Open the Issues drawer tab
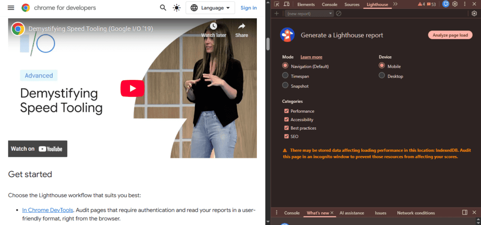Viewport: 481px width, 225px height. 380,213
